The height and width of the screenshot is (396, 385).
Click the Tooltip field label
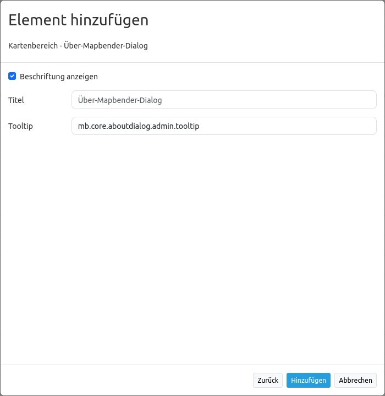tap(20, 126)
